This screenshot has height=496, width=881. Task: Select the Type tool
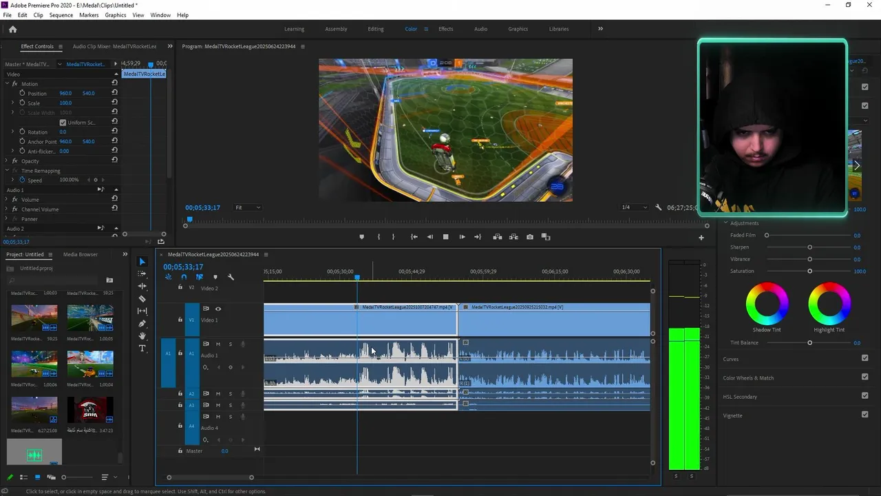point(142,349)
